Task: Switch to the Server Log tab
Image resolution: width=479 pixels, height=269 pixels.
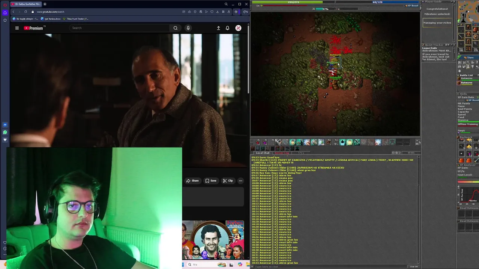Action: [281, 153]
